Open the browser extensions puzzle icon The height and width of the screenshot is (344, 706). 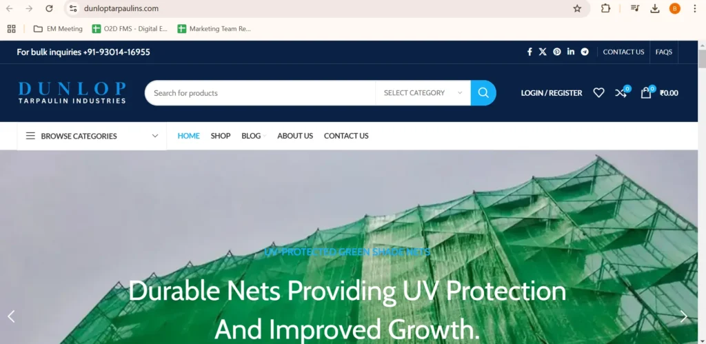pyautogui.click(x=605, y=8)
